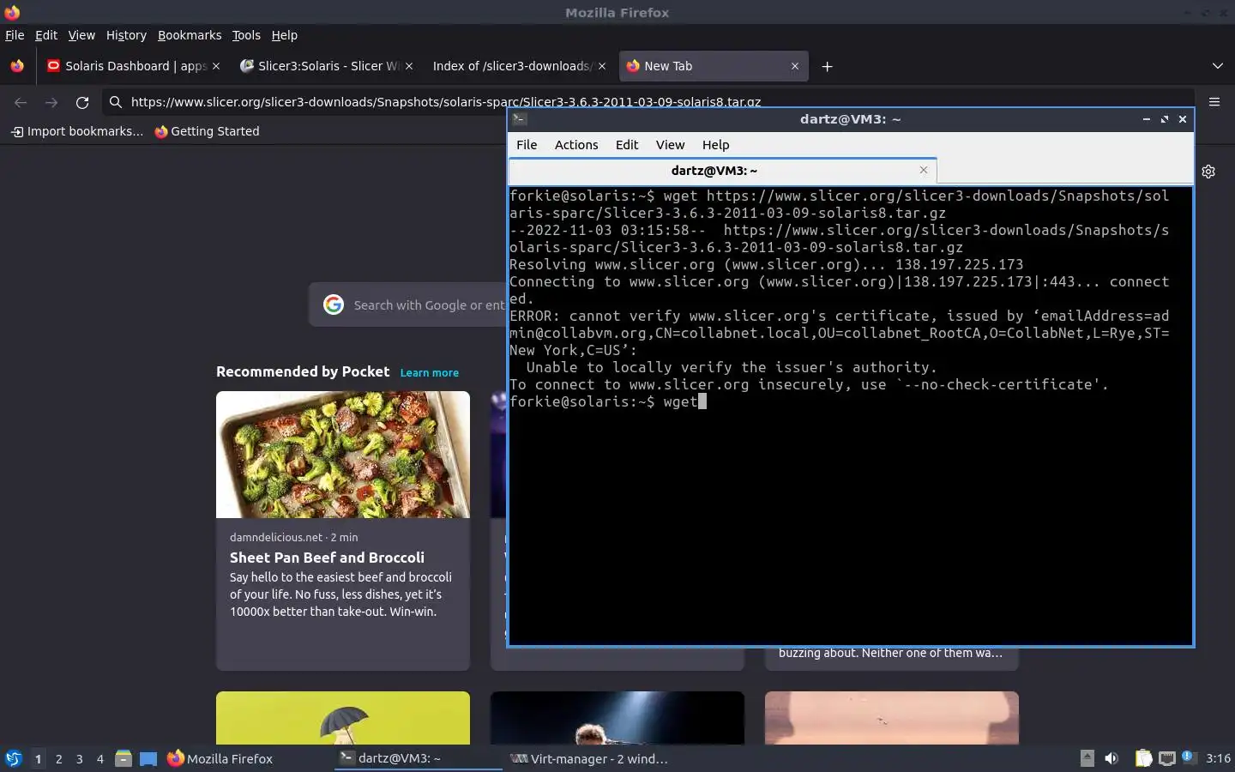This screenshot has height=772, width=1235.
Task: Switch to the Slicer3:Solaris tab
Action: pyautogui.click(x=326, y=66)
